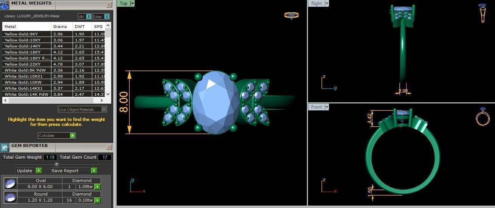Screen dimensions: 495x208
Task: Click the ring top-view icon in Top viewport
Action: [x=292, y=15]
